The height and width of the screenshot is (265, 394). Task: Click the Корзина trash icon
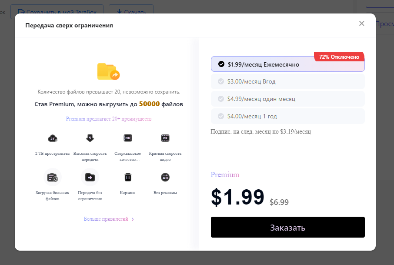(x=128, y=177)
